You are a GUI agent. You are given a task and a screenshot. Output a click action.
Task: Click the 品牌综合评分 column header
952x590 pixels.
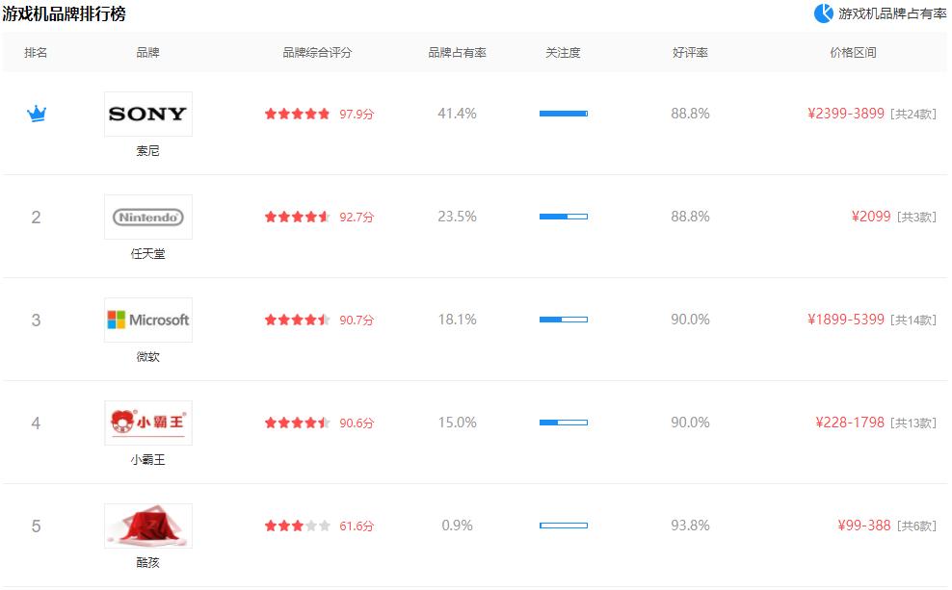click(x=317, y=53)
